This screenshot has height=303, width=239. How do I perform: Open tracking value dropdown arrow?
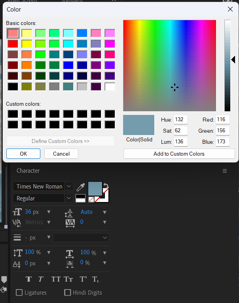pyautogui.click(x=104, y=222)
